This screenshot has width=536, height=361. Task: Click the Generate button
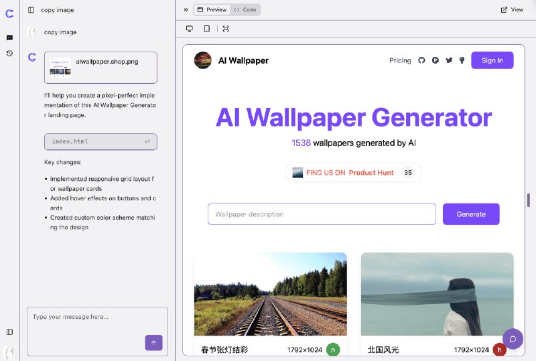pyautogui.click(x=471, y=214)
